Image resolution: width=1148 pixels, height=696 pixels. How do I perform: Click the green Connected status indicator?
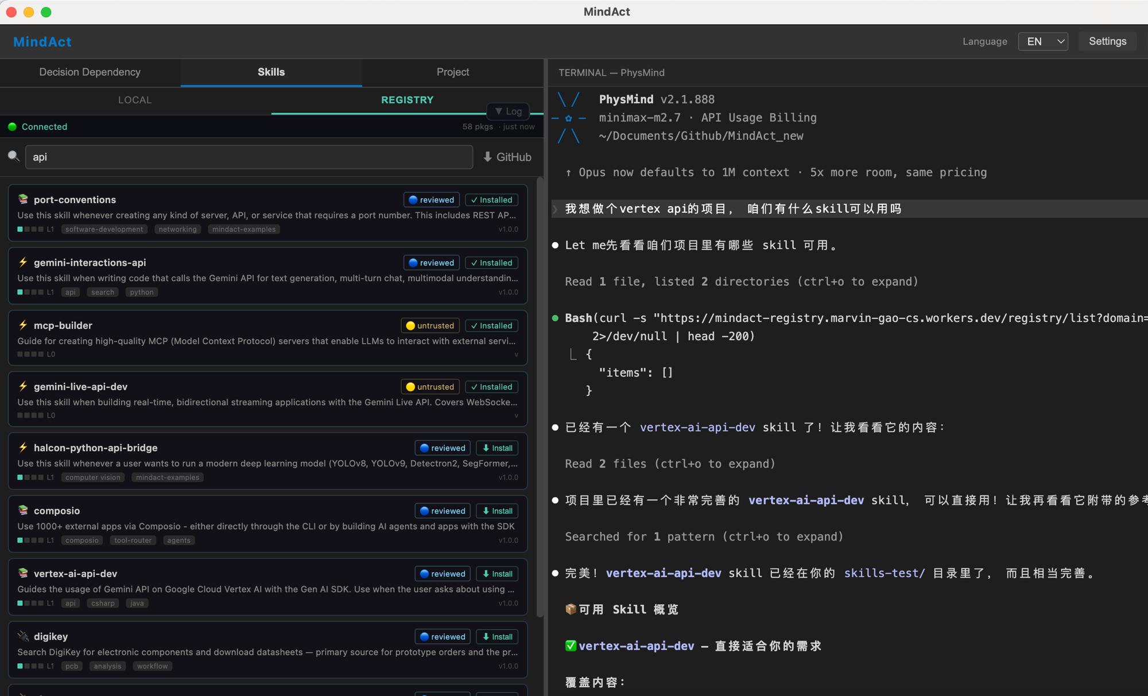12,127
